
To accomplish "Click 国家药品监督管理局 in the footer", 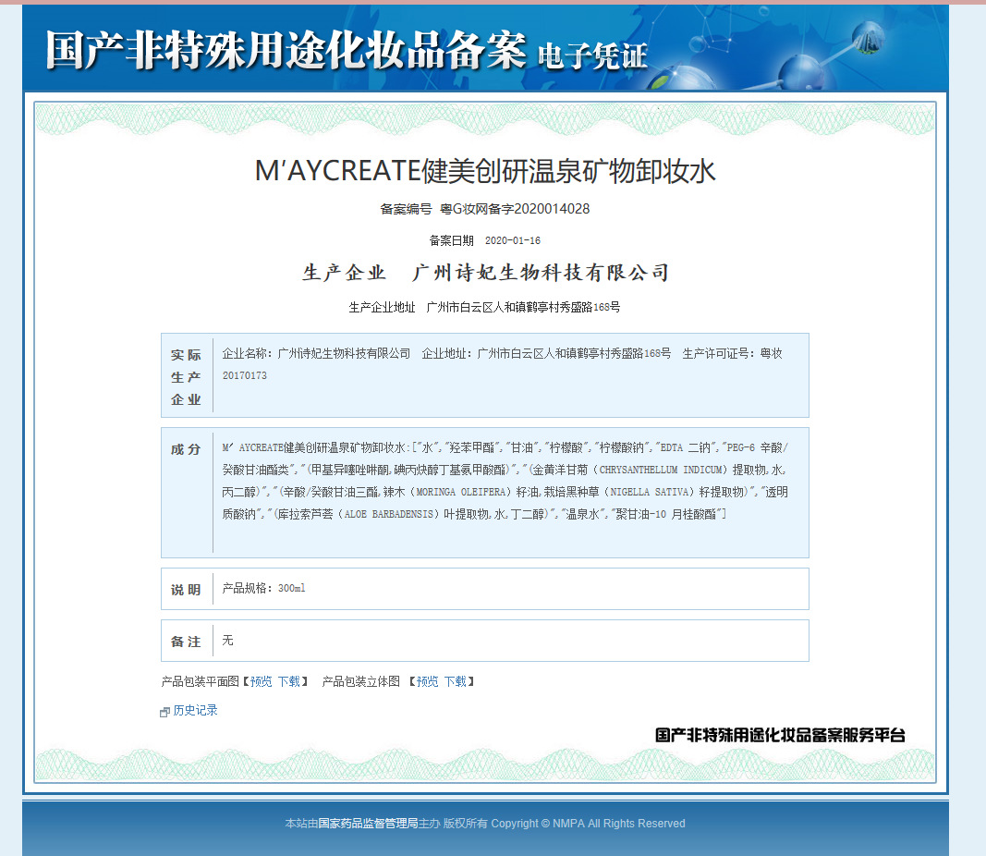I will point(368,824).
